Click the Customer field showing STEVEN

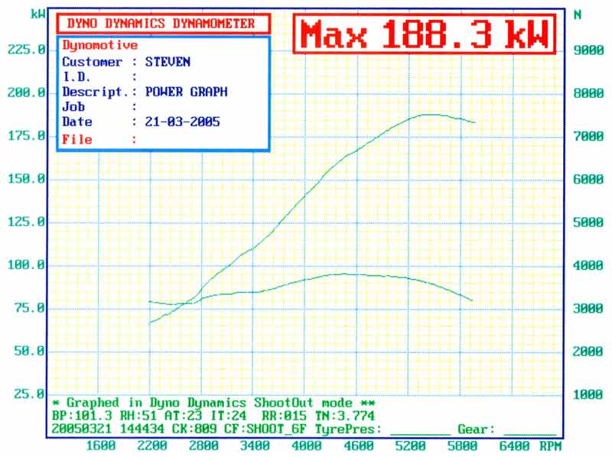(168, 62)
